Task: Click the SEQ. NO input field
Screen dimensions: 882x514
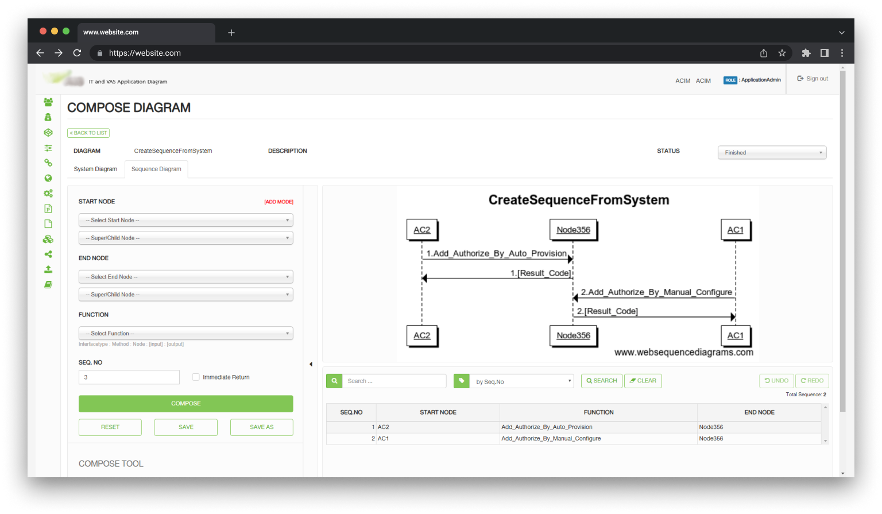Action: coord(129,377)
